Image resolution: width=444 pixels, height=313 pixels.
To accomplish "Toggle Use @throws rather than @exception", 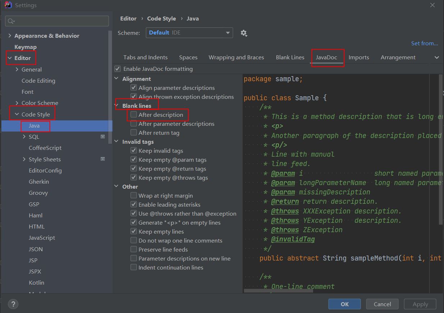I will click(x=134, y=213).
